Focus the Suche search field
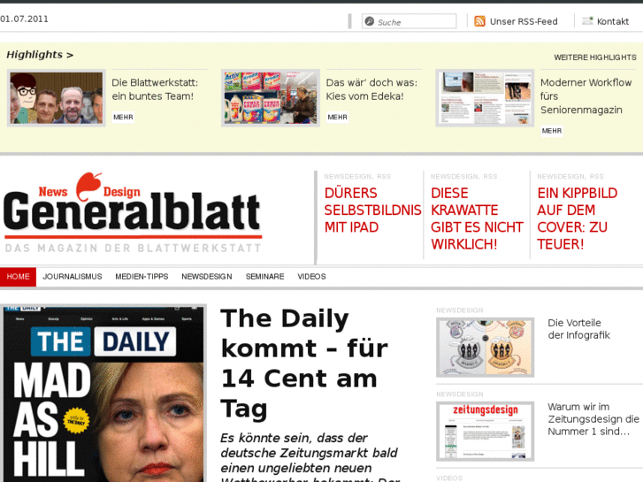This screenshot has width=643, height=482. (409, 21)
